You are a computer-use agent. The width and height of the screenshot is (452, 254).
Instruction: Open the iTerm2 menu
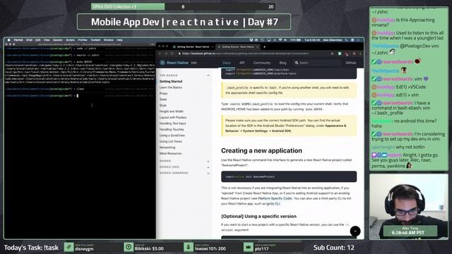[18, 40]
